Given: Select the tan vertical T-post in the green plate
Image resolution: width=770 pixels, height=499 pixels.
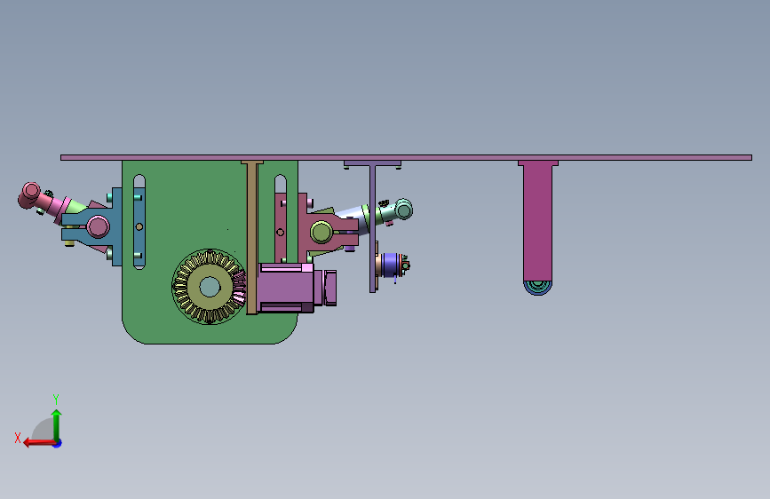Looking at the screenshot, I should (x=252, y=237).
